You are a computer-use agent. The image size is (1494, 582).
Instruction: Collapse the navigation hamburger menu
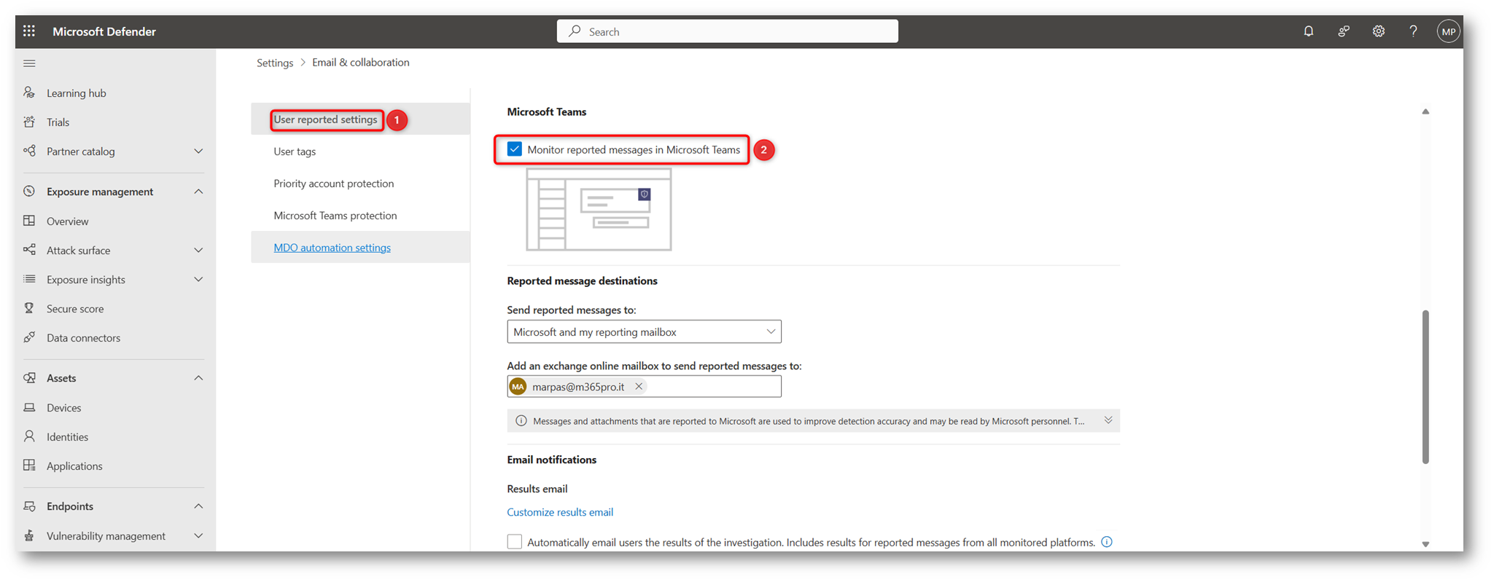coord(29,63)
